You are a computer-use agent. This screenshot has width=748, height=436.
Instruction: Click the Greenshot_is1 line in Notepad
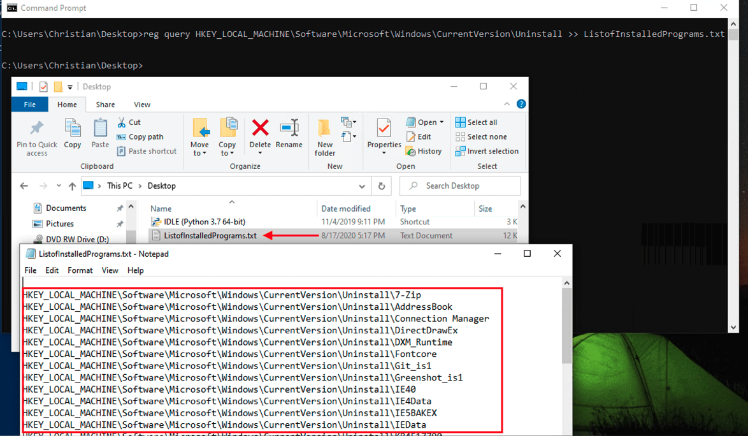point(243,378)
